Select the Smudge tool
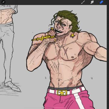Viewport: 109px width, 109px height. pos(92,2)
